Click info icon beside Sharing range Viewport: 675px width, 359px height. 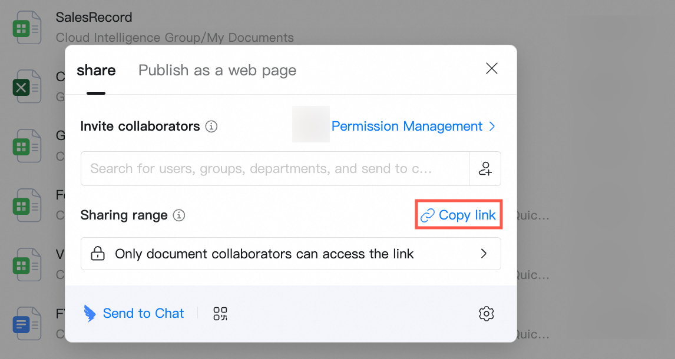click(x=178, y=215)
